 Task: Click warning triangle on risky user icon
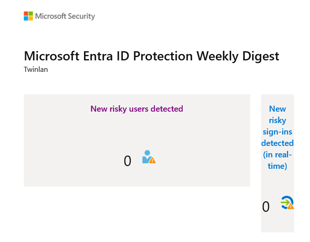(x=152, y=161)
